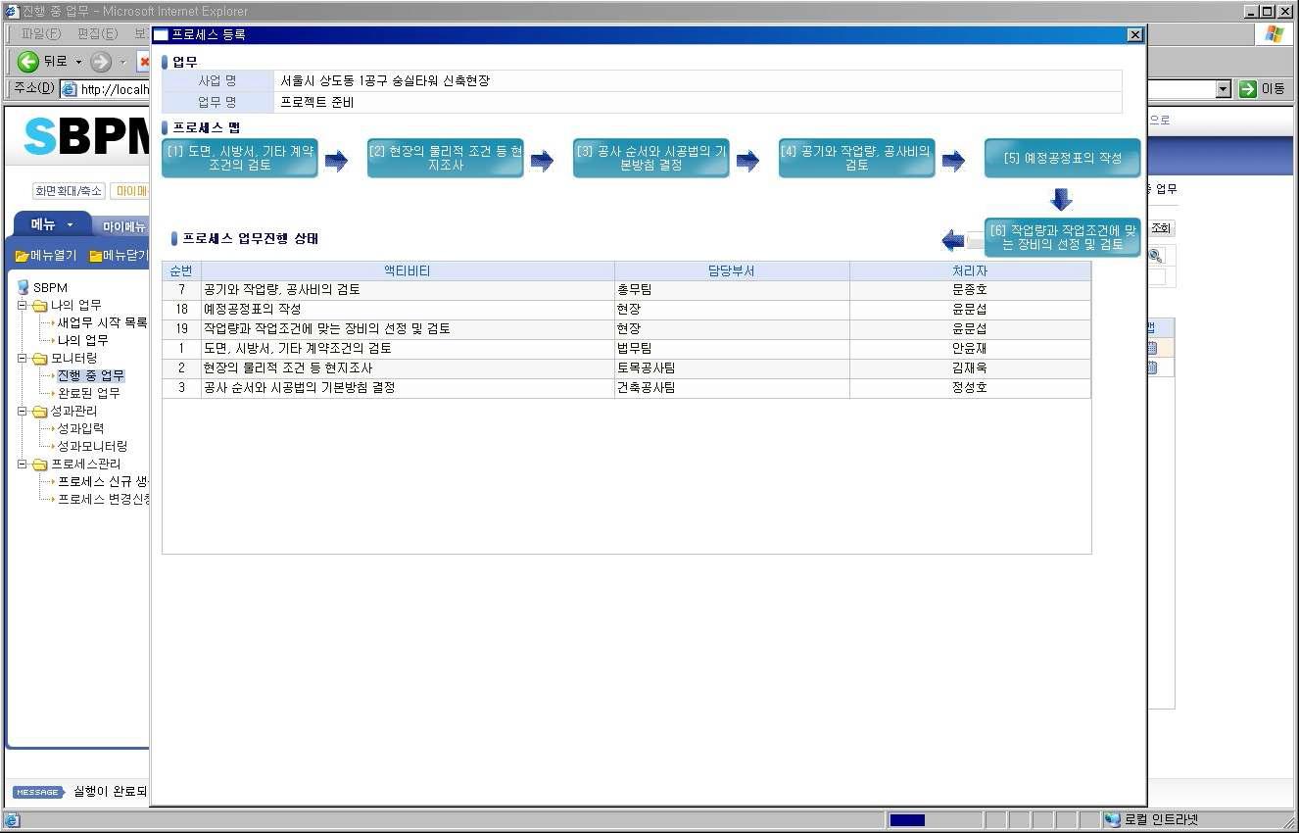Click 메뉴열기 folder button
Image resolution: width=1299 pixels, height=833 pixels.
click(x=45, y=256)
